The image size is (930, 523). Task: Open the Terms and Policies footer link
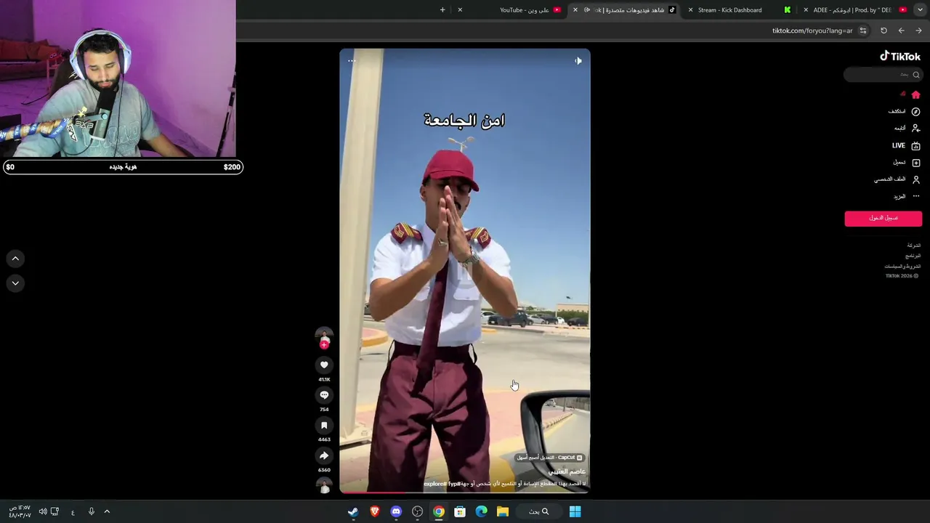[902, 266]
